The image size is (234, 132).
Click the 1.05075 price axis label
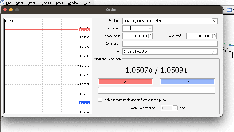(x=84, y=84)
